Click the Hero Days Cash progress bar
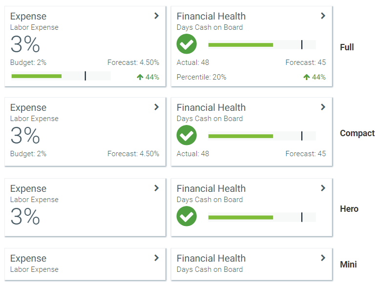Screen dimensions: 379x287 tap(262, 217)
